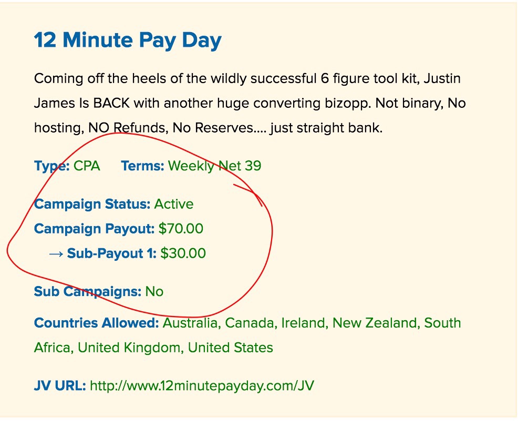Click the arrow icon before Sub-Payout 1

(56, 254)
